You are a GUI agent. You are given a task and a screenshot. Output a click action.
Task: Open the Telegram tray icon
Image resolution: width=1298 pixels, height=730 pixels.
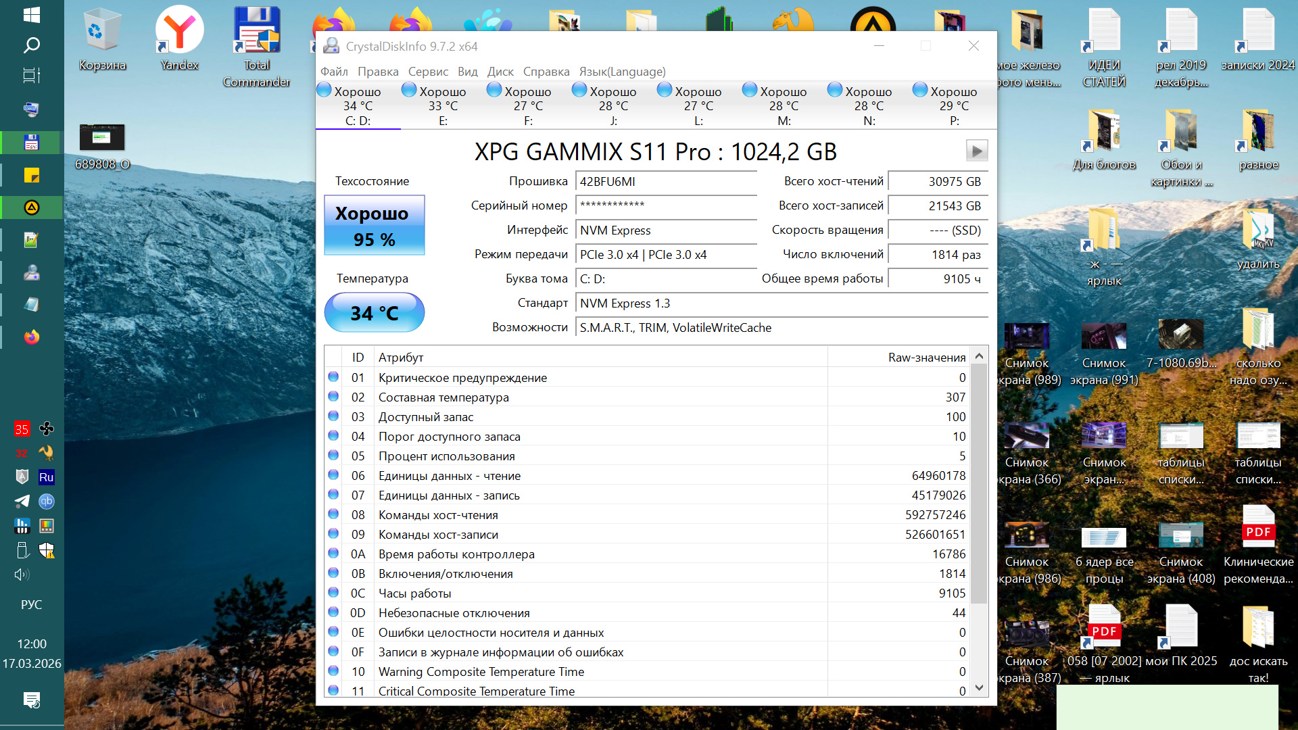point(22,502)
